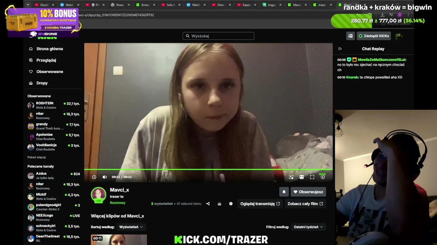The height and width of the screenshot is (245, 437).
Task: Open the browser profile H avatar
Action: coord(399,15)
